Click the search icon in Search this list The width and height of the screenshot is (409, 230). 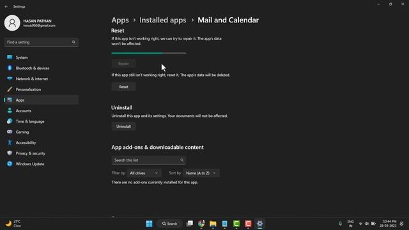[181, 160]
